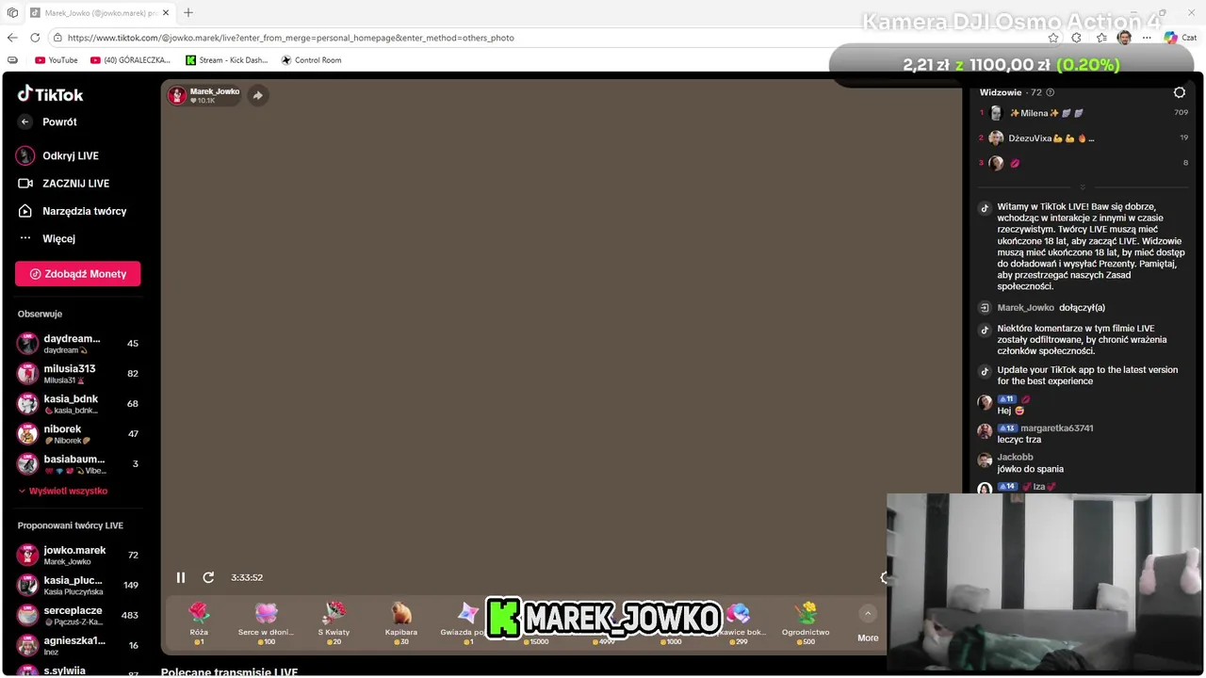Open serceplacze suggested LIVE creator
The image size is (1206, 678).
click(x=78, y=616)
